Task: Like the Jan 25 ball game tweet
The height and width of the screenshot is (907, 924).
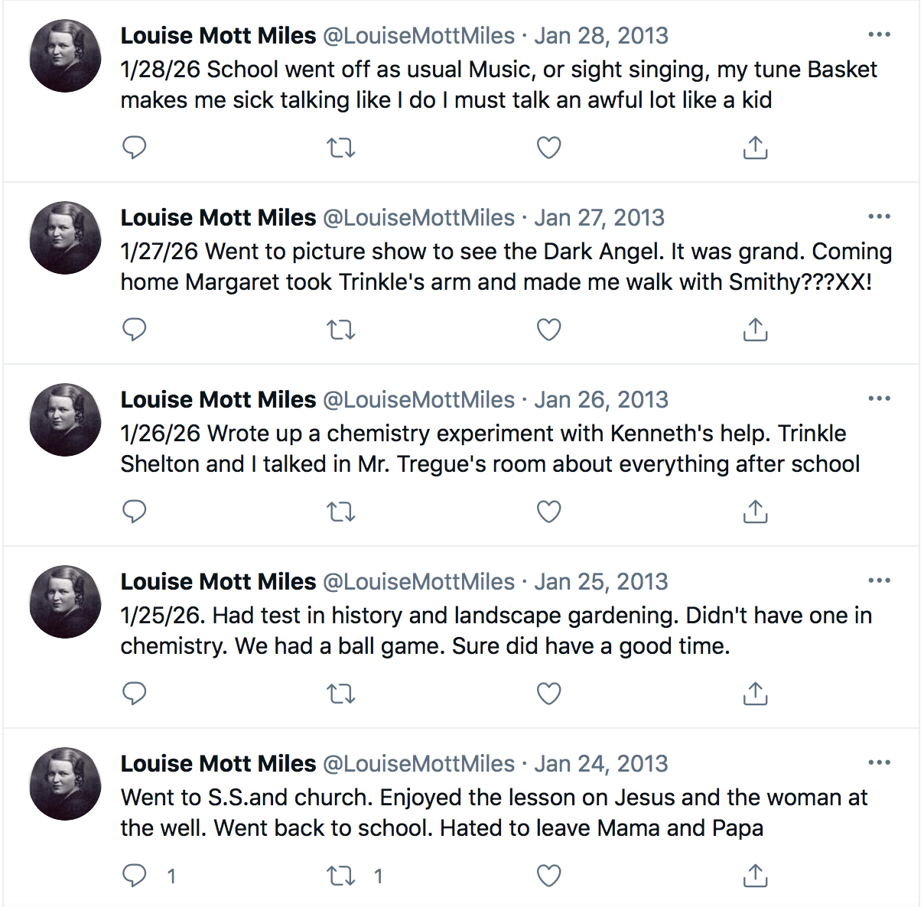Action: click(548, 693)
